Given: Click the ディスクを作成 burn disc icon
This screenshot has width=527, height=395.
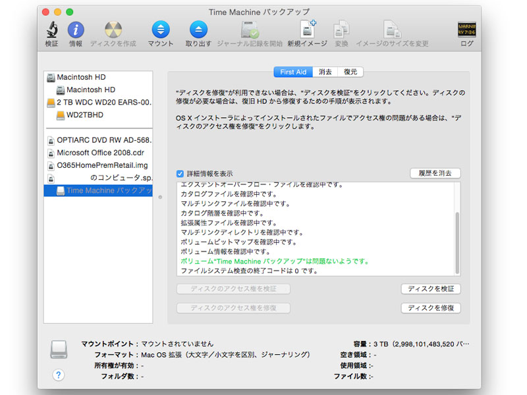Looking at the screenshot, I should pos(113,30).
